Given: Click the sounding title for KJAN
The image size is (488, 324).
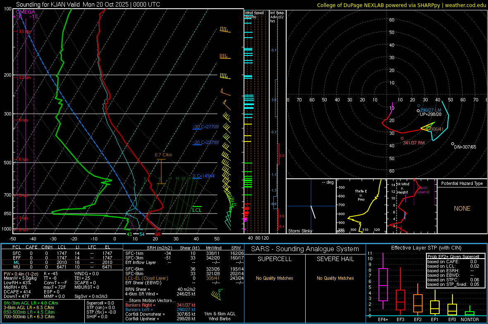Looking at the screenshot, I should pyautogui.click(x=88, y=5).
